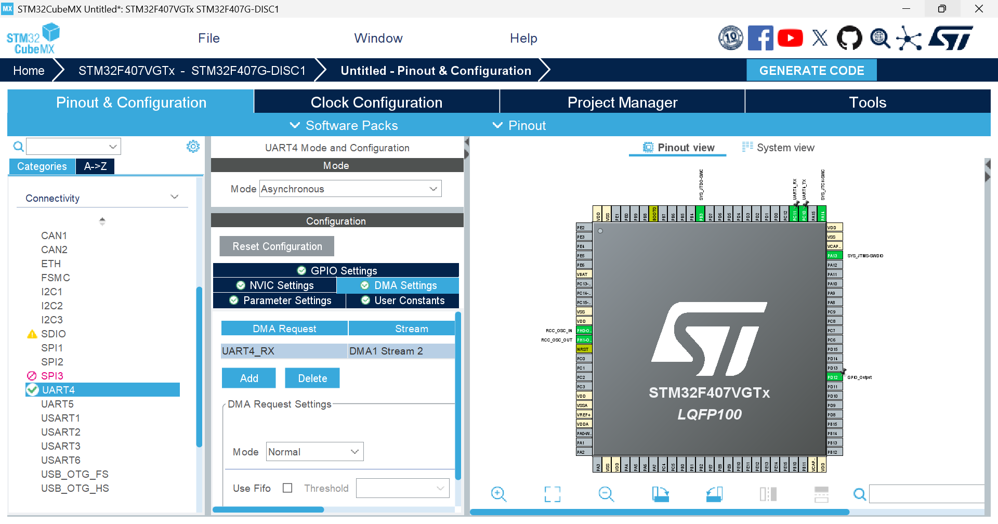Click the configuration panel horizontal scrollbar
Screen dimensions: 998x524
coord(268,509)
